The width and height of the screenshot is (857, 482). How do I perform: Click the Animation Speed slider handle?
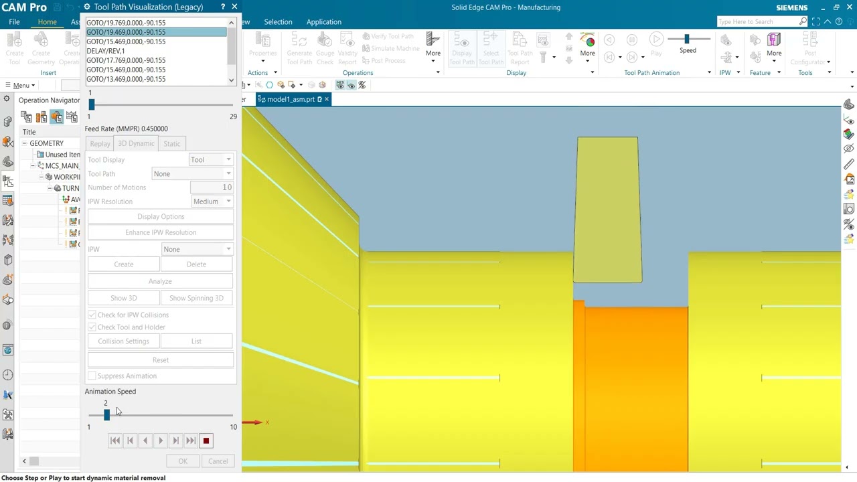click(x=106, y=415)
